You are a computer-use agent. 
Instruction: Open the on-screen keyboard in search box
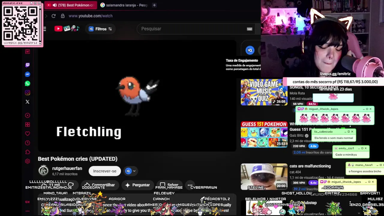pyautogui.click(x=249, y=29)
